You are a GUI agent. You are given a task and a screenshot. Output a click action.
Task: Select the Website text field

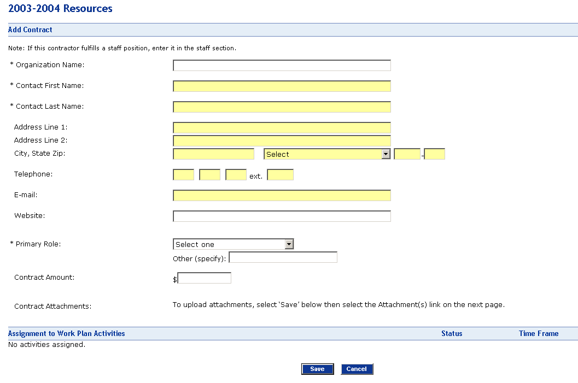[x=282, y=216]
